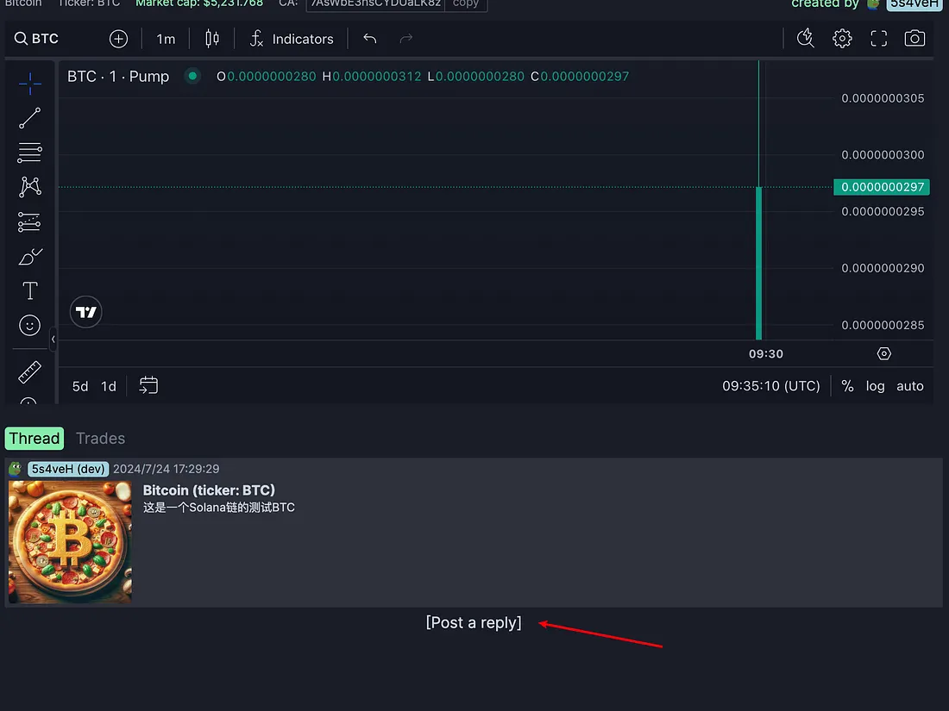Switch to the Thread tab
The height and width of the screenshot is (711, 949).
(x=35, y=439)
